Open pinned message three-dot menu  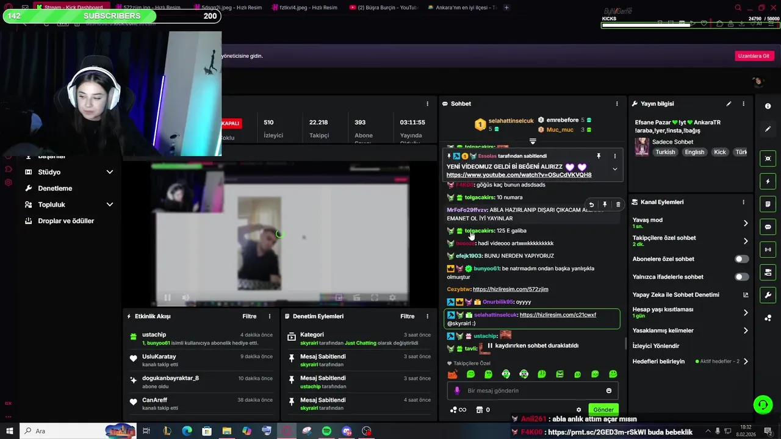(x=614, y=156)
